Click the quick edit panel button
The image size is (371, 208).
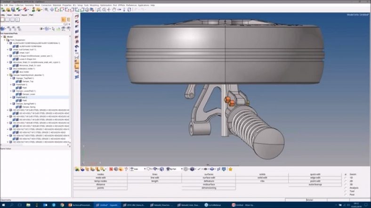point(315,174)
